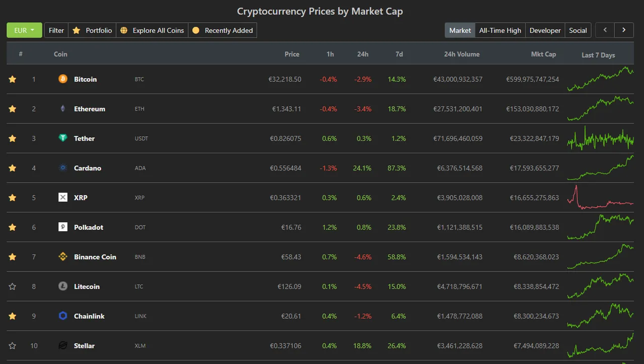Open the Polkadot coin page link
The width and height of the screenshot is (644, 364).
tap(89, 227)
